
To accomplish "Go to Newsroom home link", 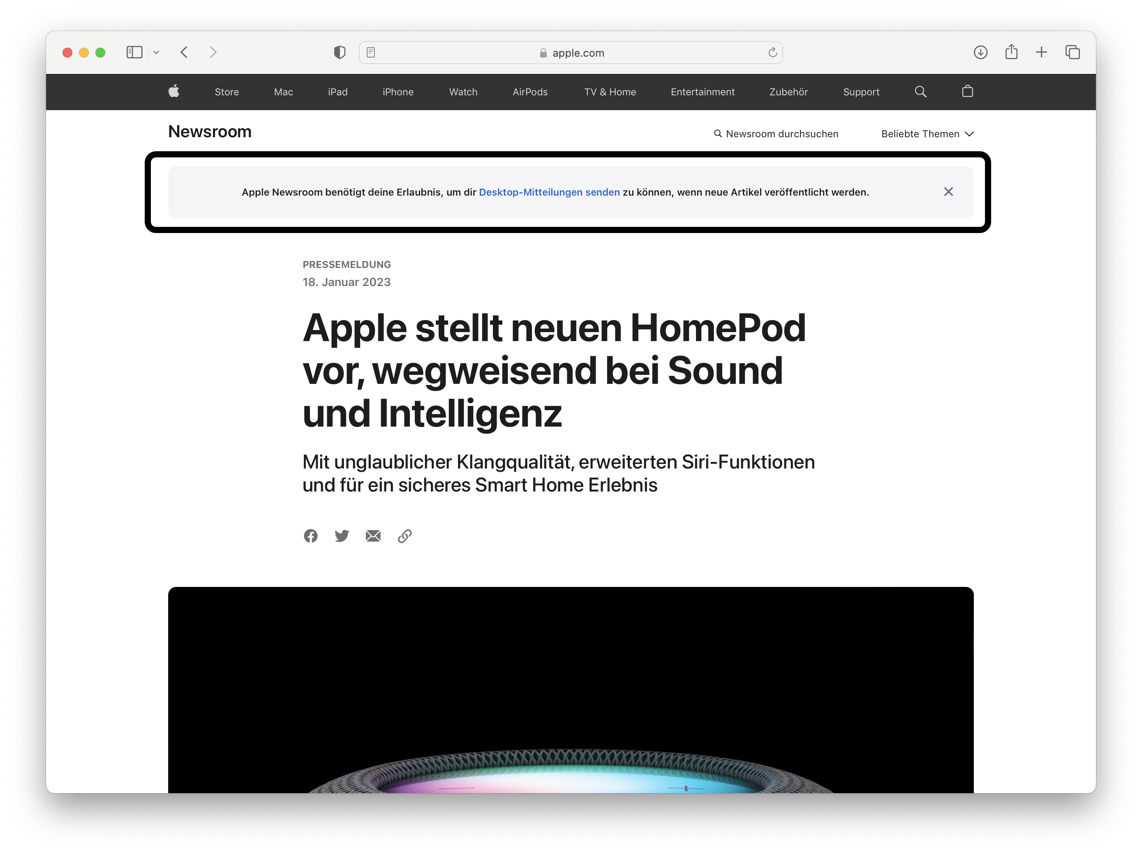I will pos(210,132).
